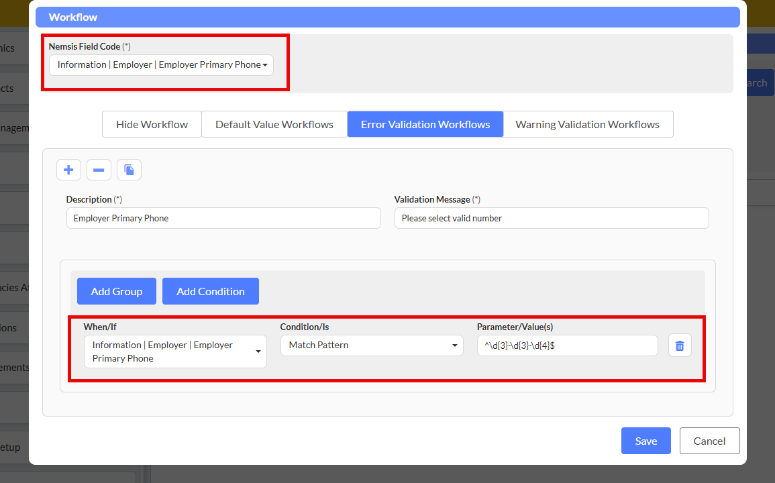Cancel the workflow dialog
775x483 pixels.
coord(709,441)
